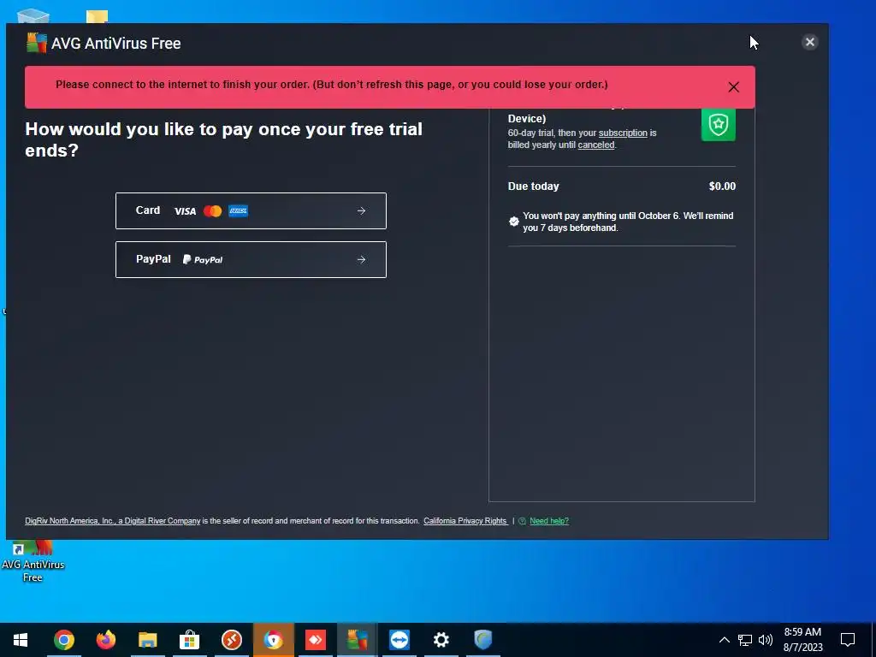This screenshot has width=876, height=657.
Task: Open AVG AntiVirus Free desktop shortcut
Action: 33,561
